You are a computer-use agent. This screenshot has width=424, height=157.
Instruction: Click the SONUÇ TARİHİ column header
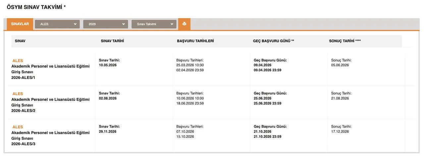point(345,41)
